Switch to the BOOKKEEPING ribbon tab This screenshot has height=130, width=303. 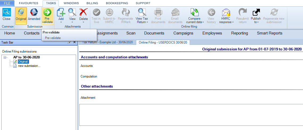pos(117,3)
